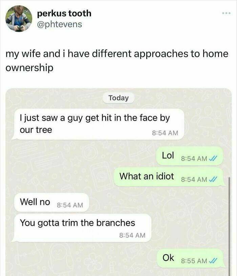
Task: Select 'You gotta trim the branches' bubble
Action: coord(82,228)
